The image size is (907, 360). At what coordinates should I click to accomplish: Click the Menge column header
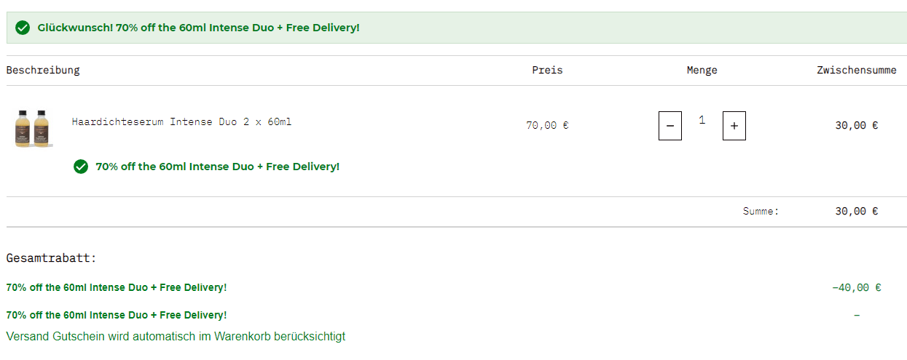[x=702, y=71]
